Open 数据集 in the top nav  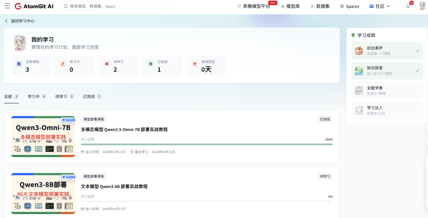click(x=320, y=6)
